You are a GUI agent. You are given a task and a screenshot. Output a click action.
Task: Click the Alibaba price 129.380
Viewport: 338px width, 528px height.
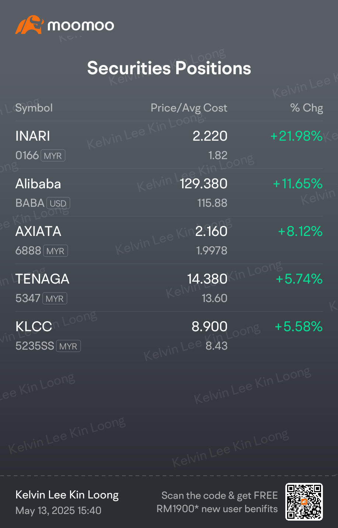pos(204,184)
